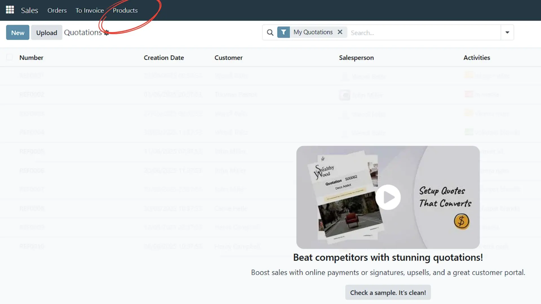The height and width of the screenshot is (304, 541).
Task: Open the Quotations gear settings icon
Action: [107, 33]
